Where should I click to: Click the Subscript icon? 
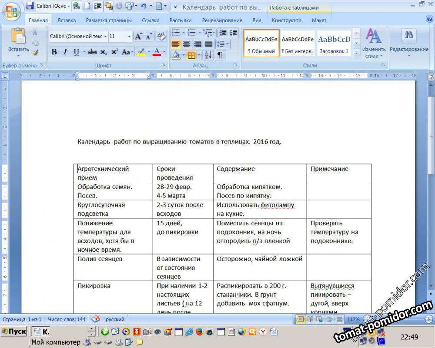(104, 52)
